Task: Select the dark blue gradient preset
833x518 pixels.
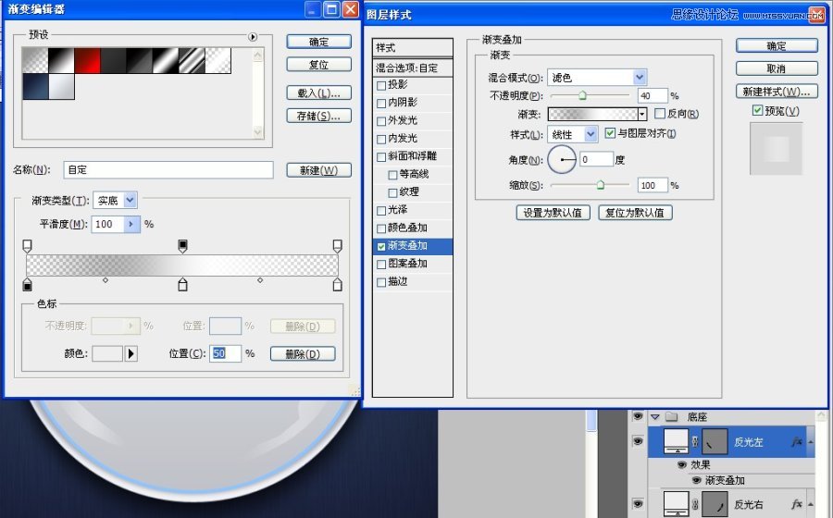Action: [35, 87]
